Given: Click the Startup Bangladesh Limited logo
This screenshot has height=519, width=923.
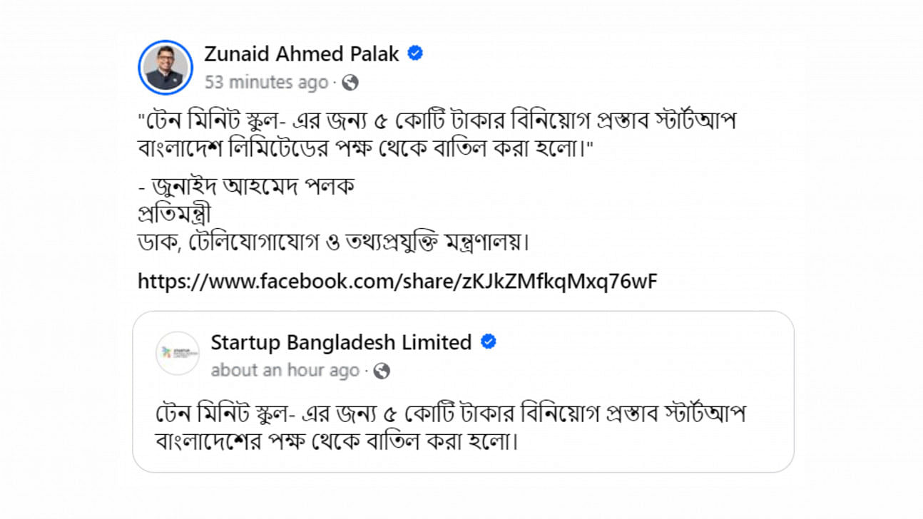Looking at the screenshot, I should pos(178,353).
